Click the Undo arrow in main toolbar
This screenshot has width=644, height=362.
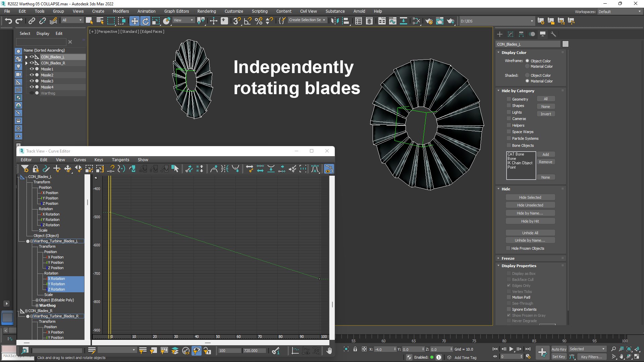8,21
